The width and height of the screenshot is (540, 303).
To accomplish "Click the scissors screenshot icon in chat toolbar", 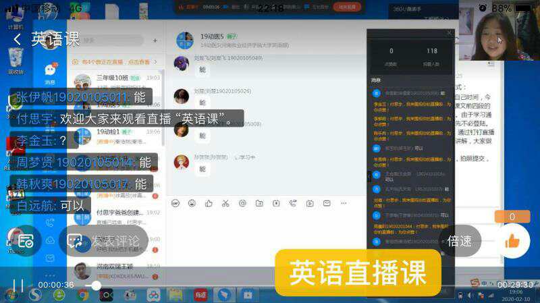I will pyautogui.click(x=225, y=203).
